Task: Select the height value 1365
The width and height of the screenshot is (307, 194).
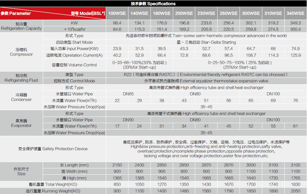Action: [x=117, y=178]
